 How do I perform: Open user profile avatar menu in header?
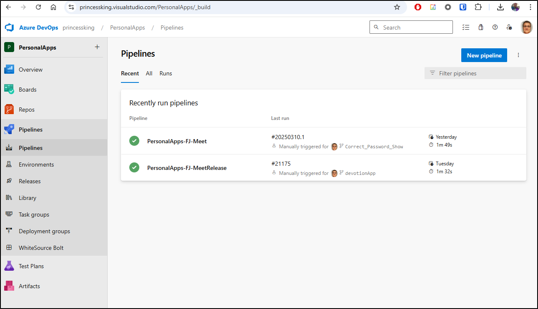point(527,27)
